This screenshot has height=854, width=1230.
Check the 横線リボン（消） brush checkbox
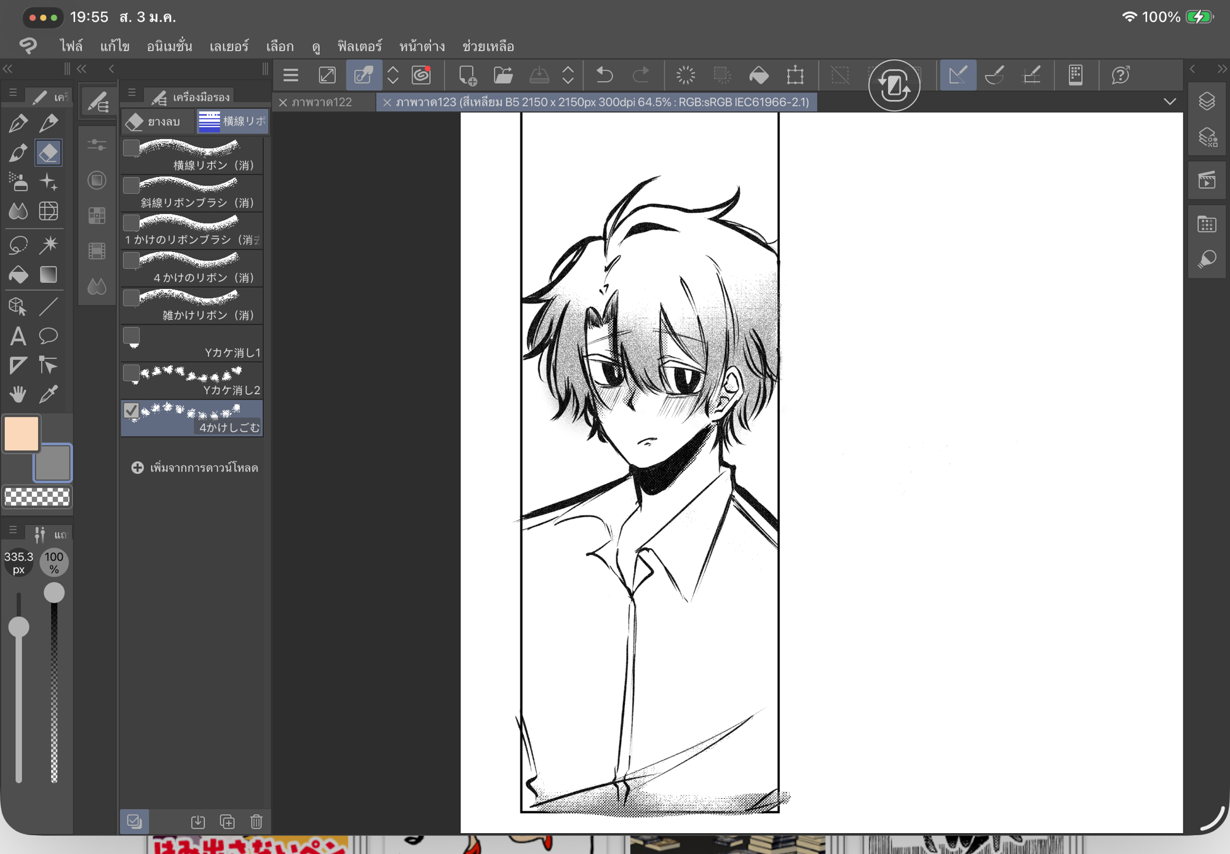[131, 148]
